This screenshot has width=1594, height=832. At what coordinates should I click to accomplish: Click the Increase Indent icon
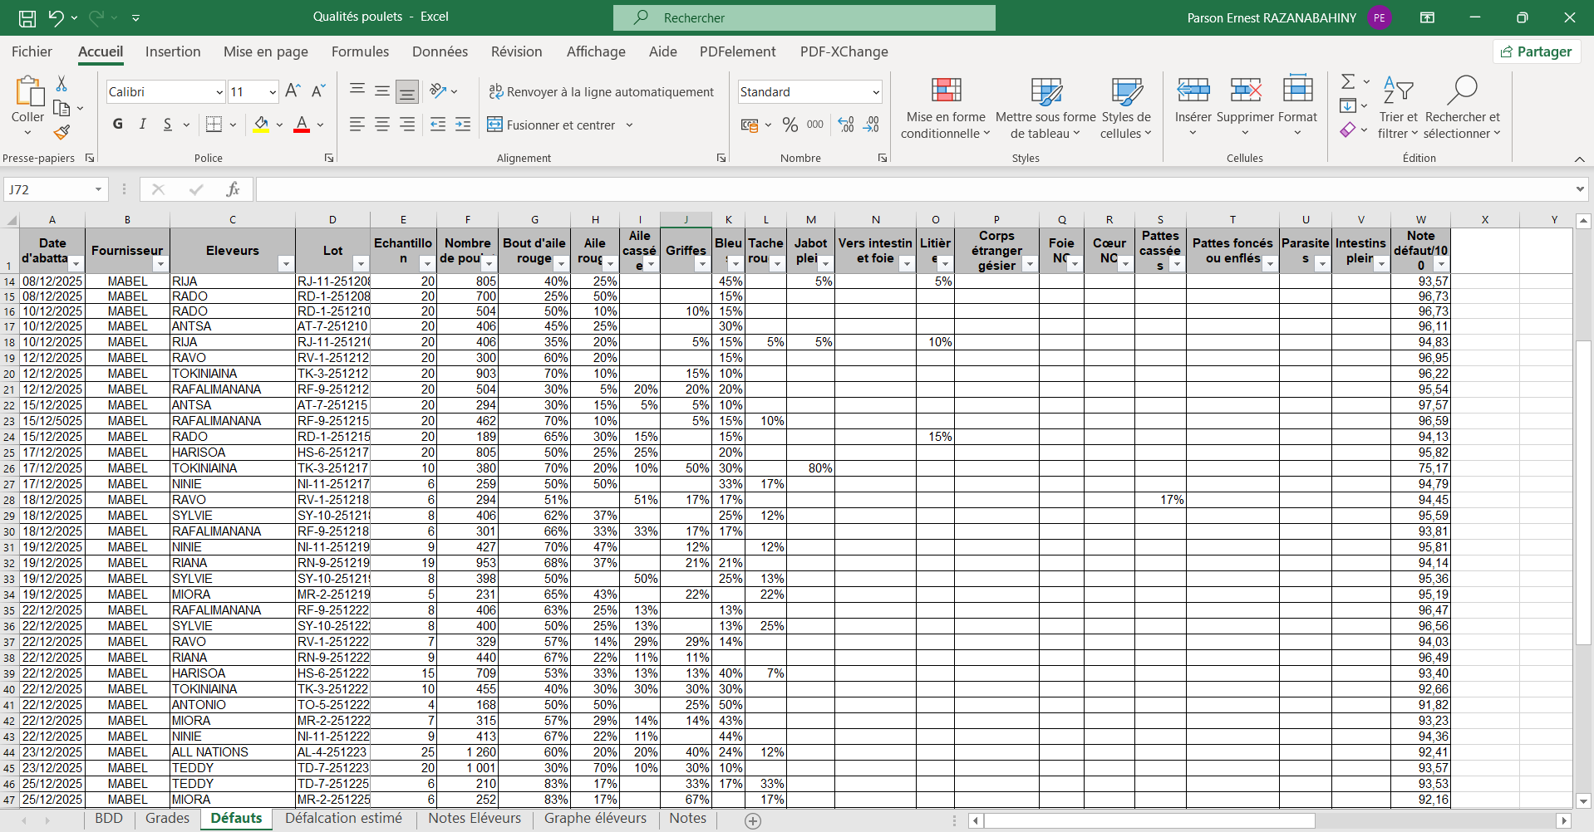tap(463, 125)
